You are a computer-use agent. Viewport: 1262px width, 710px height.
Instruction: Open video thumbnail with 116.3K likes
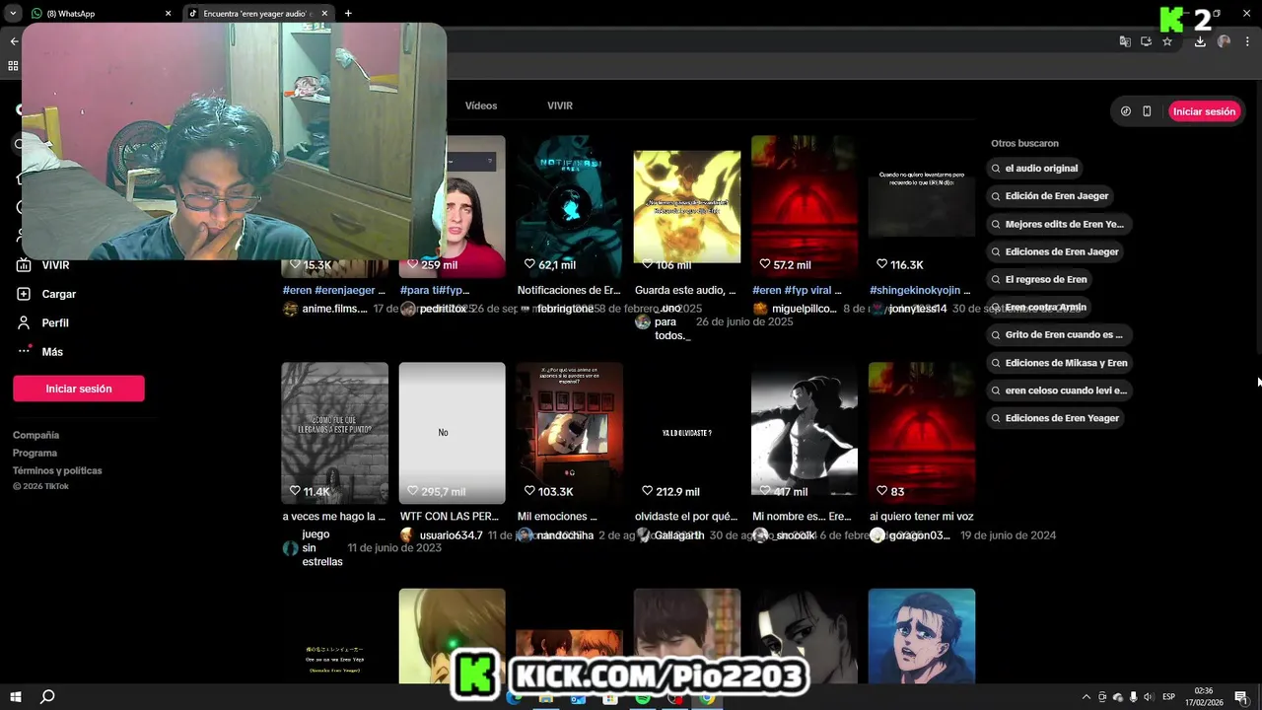(922, 207)
